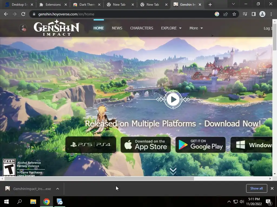The height and width of the screenshot is (207, 277).
Task: Open the volume tray icon
Action: pyautogui.click(x=242, y=202)
